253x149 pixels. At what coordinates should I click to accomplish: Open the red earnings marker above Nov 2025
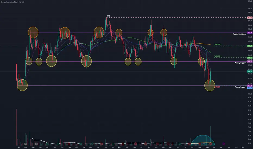click(x=200, y=144)
